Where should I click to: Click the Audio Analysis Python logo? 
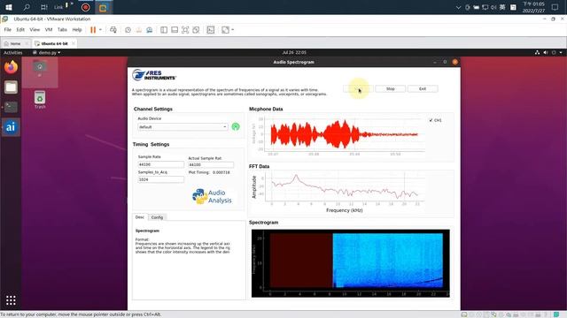[x=212, y=196]
